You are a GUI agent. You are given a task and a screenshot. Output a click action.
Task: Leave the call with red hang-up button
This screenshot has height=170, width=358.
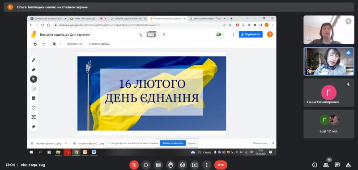coord(221,165)
